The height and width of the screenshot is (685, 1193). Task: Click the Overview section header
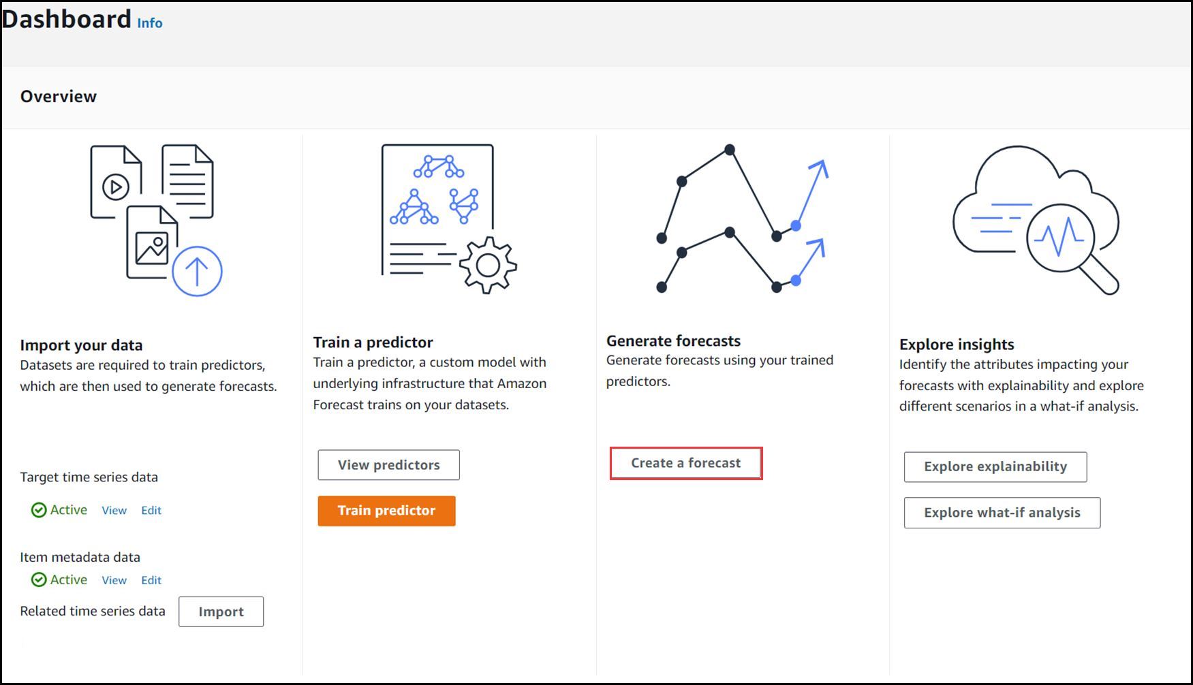[59, 97]
